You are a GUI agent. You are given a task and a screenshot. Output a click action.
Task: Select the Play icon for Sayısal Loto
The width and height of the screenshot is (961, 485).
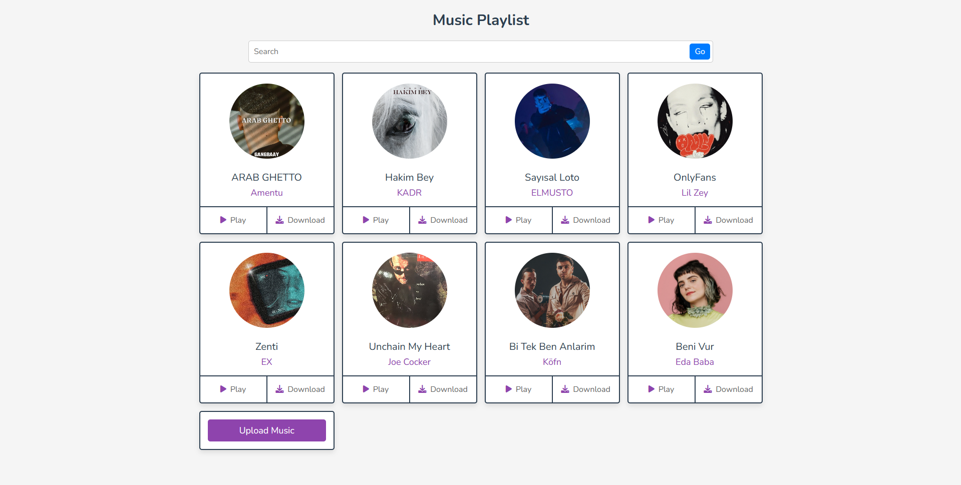(508, 220)
